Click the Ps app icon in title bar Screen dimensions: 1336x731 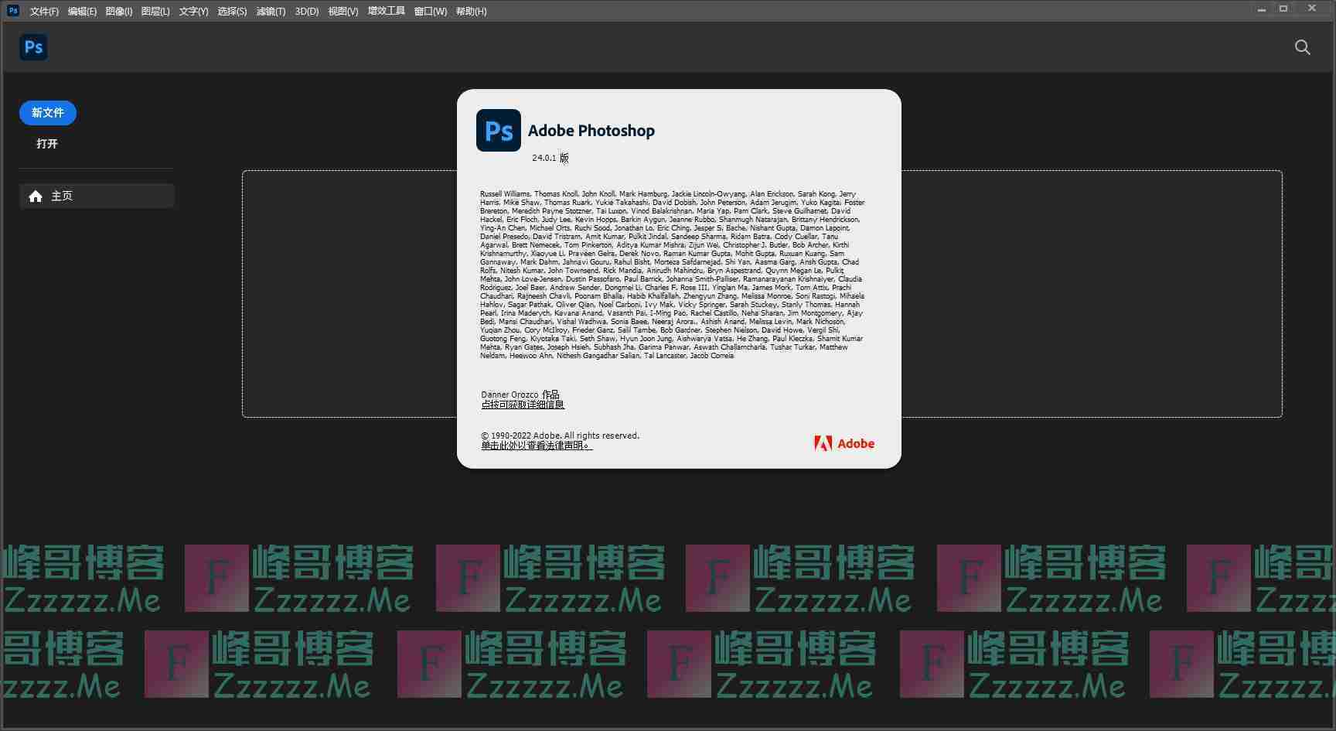point(12,11)
